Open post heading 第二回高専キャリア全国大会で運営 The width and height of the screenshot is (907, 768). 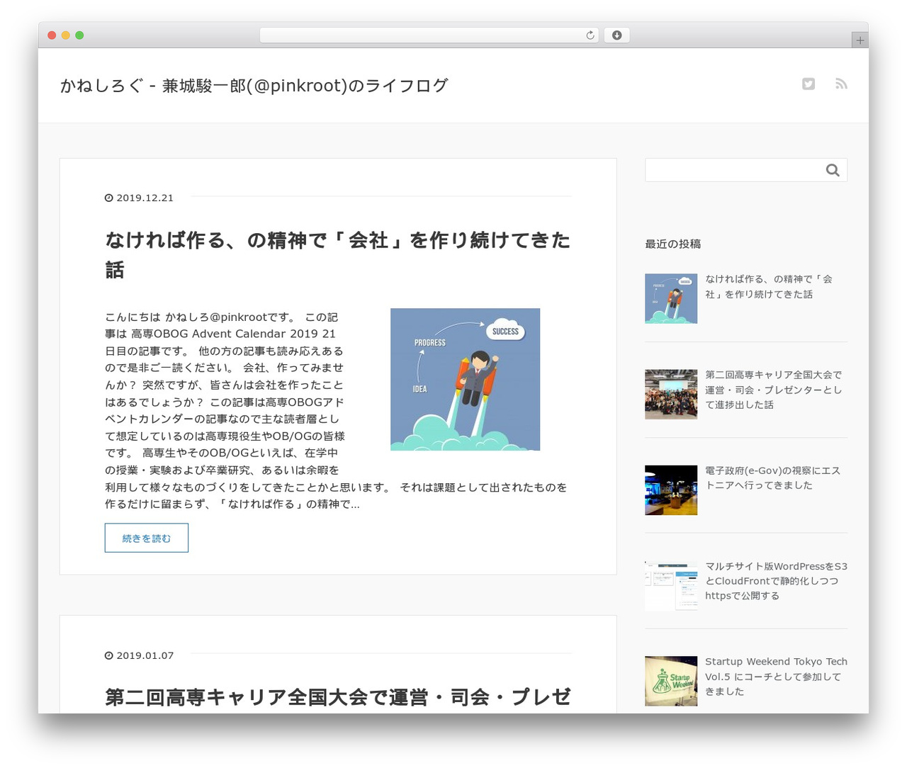338,697
